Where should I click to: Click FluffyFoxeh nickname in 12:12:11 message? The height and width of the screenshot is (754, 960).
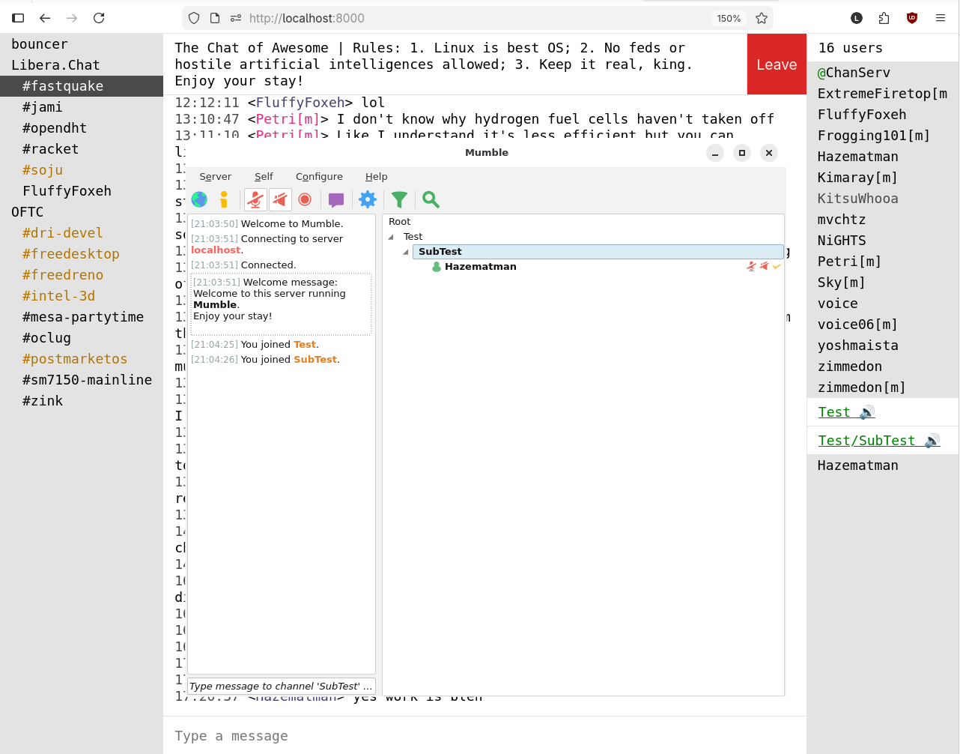(300, 103)
